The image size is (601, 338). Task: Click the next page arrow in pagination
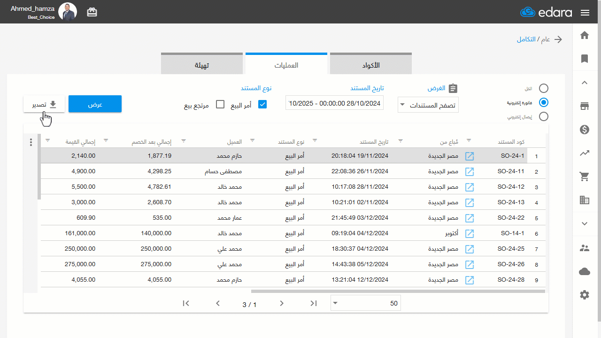coord(282,303)
